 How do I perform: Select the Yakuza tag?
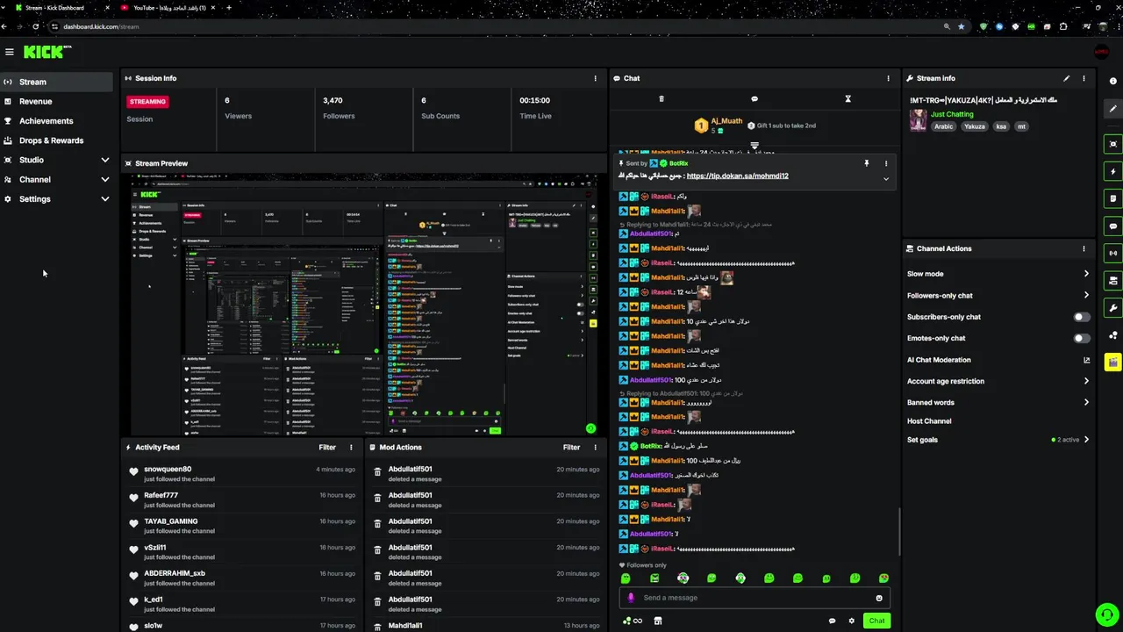point(974,126)
